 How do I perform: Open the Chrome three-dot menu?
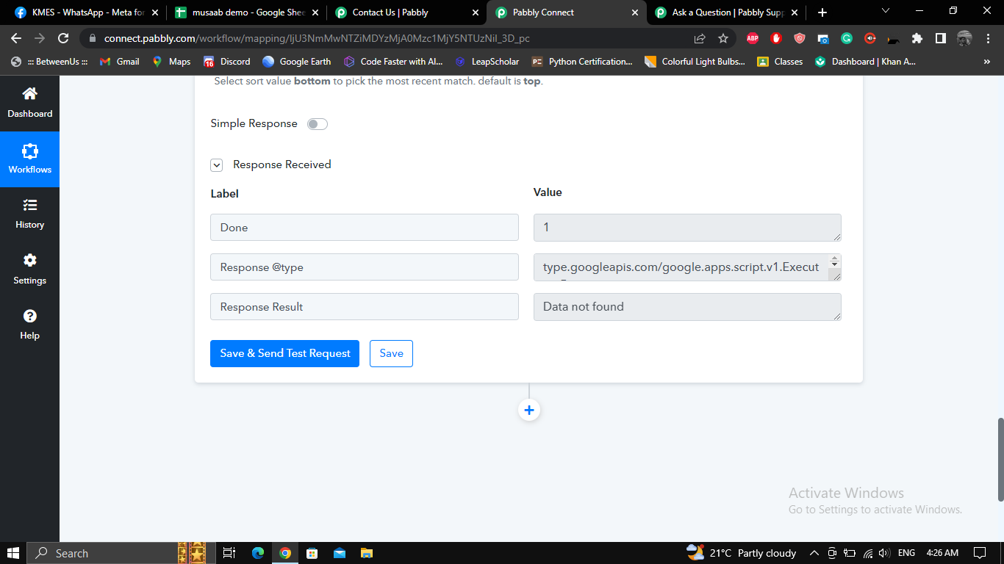987,38
